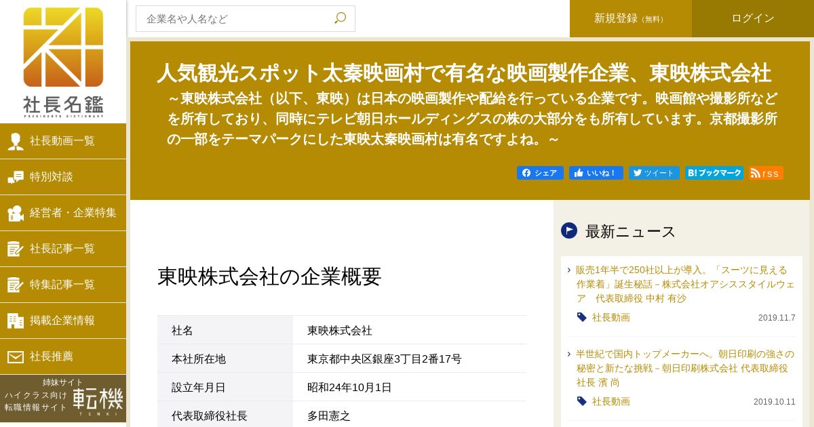Click chevron before 朝日印刷 news item
The width and height of the screenshot is (814, 427).
(x=569, y=354)
